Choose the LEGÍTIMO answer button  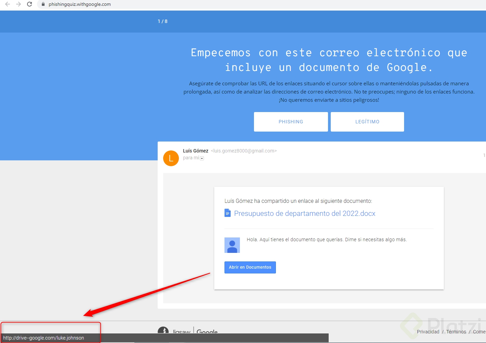(x=367, y=122)
